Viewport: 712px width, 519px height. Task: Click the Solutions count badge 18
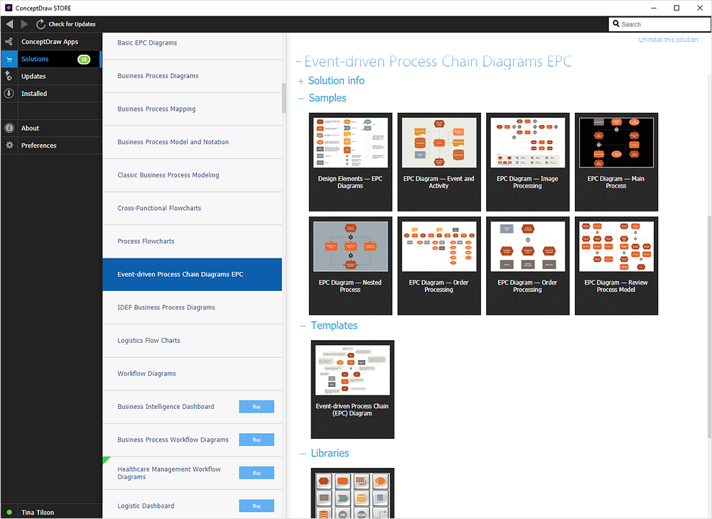click(84, 60)
